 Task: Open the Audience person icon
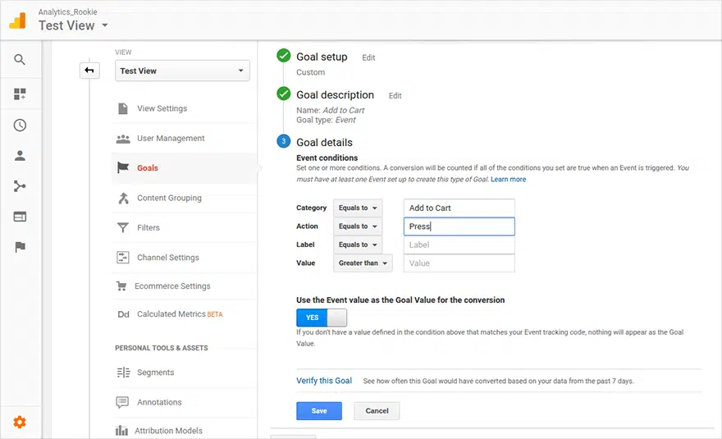click(x=20, y=156)
